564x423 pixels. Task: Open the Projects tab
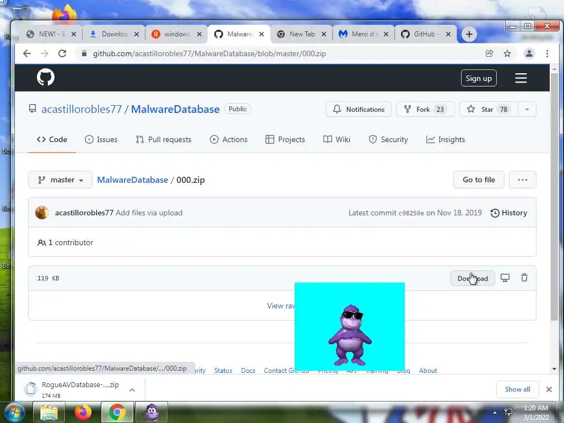point(285,139)
